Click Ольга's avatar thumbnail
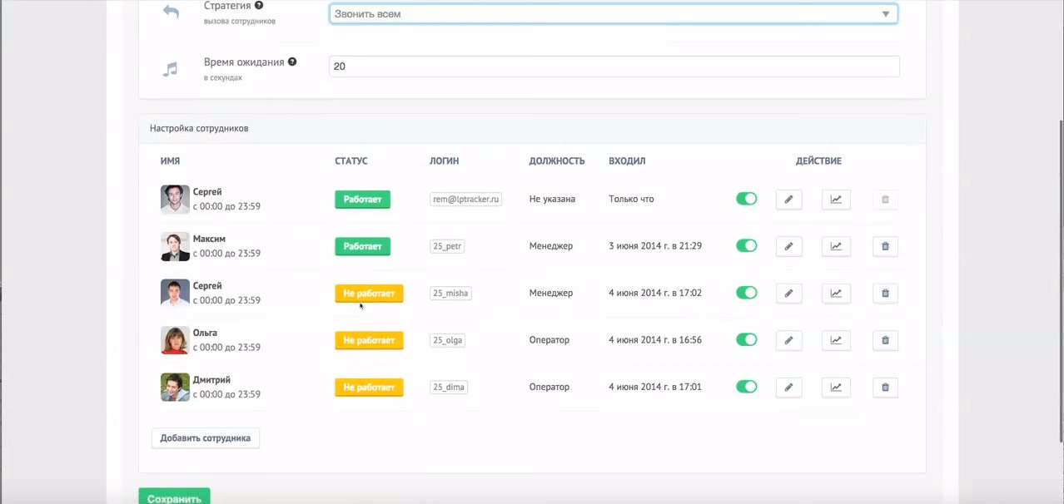Screen dimensions: 1064x504 [x=175, y=340]
